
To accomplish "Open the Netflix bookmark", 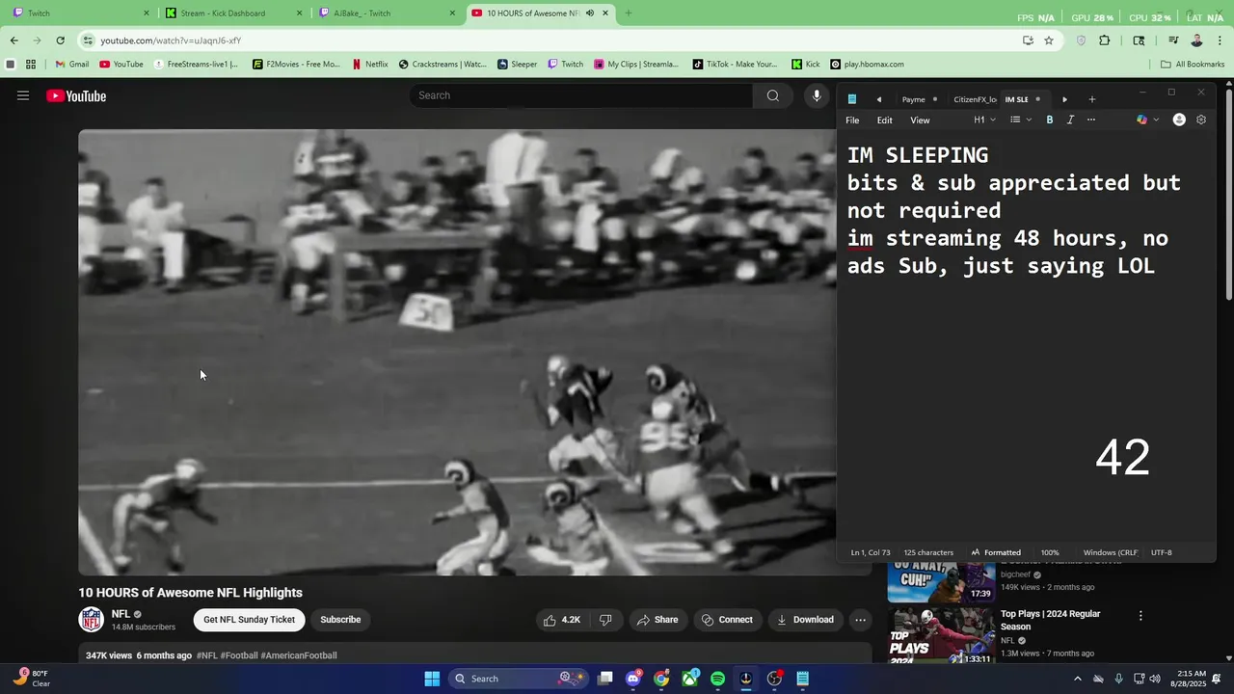I will coord(370,65).
